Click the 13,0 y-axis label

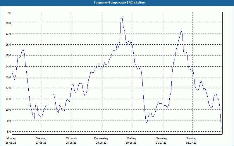point(8,77)
